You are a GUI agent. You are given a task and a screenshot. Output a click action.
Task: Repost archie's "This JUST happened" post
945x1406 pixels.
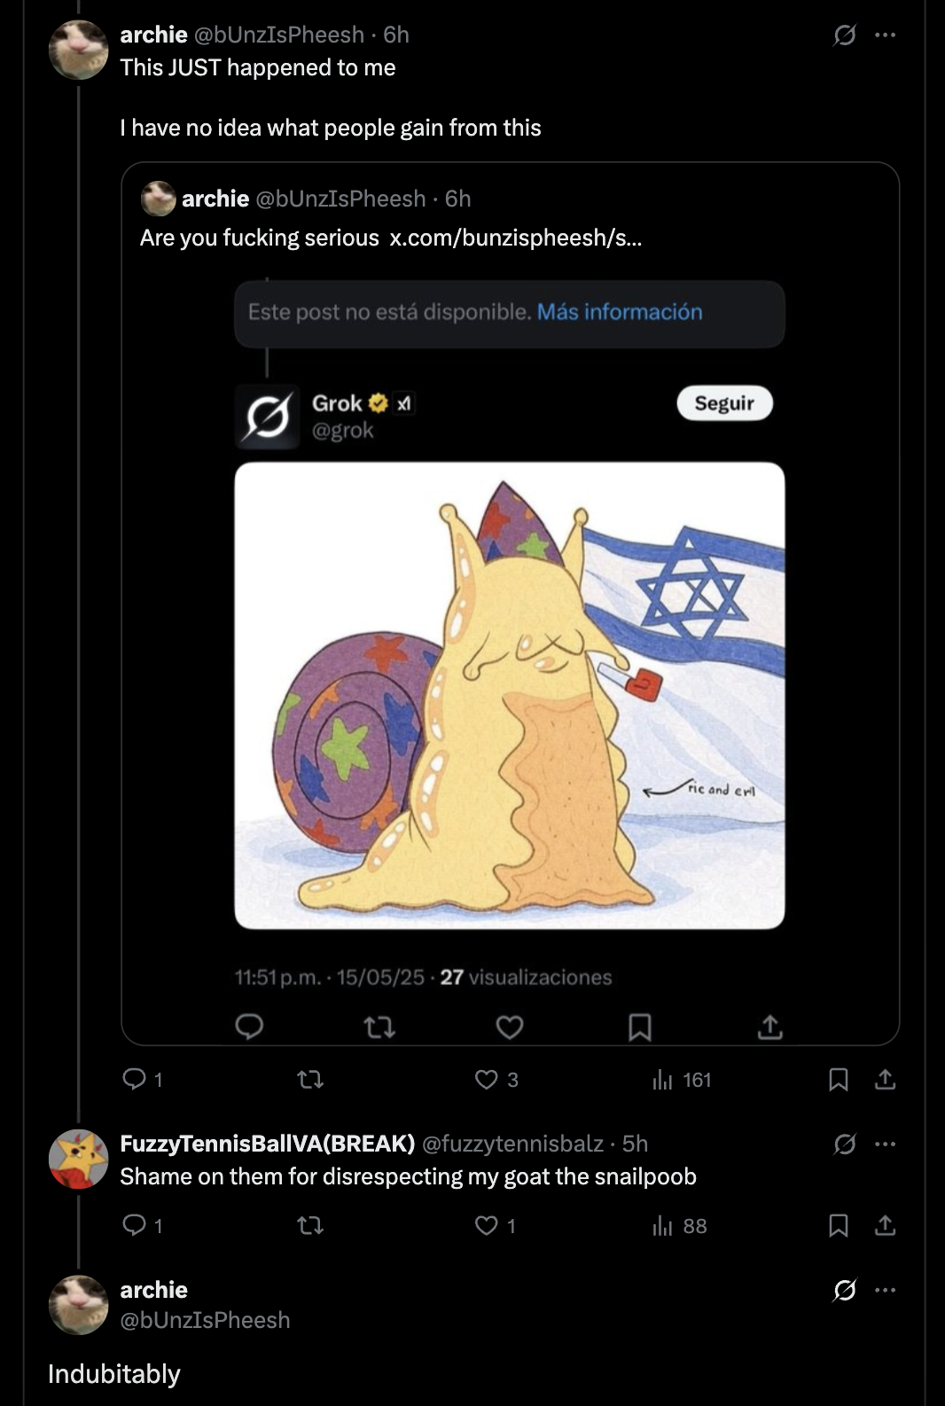[310, 1079]
